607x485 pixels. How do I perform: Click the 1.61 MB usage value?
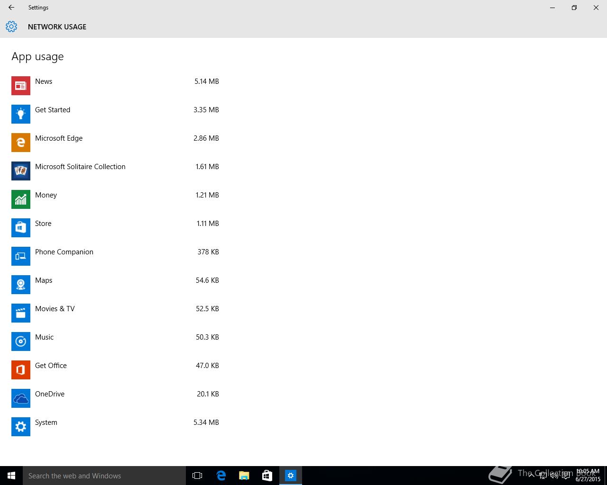[x=207, y=167]
